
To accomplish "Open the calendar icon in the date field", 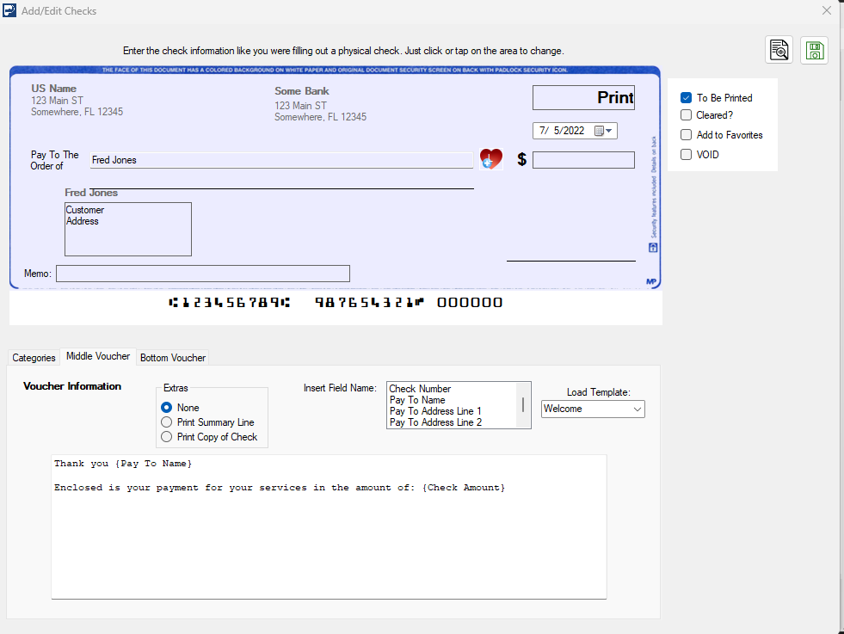I will (x=597, y=130).
